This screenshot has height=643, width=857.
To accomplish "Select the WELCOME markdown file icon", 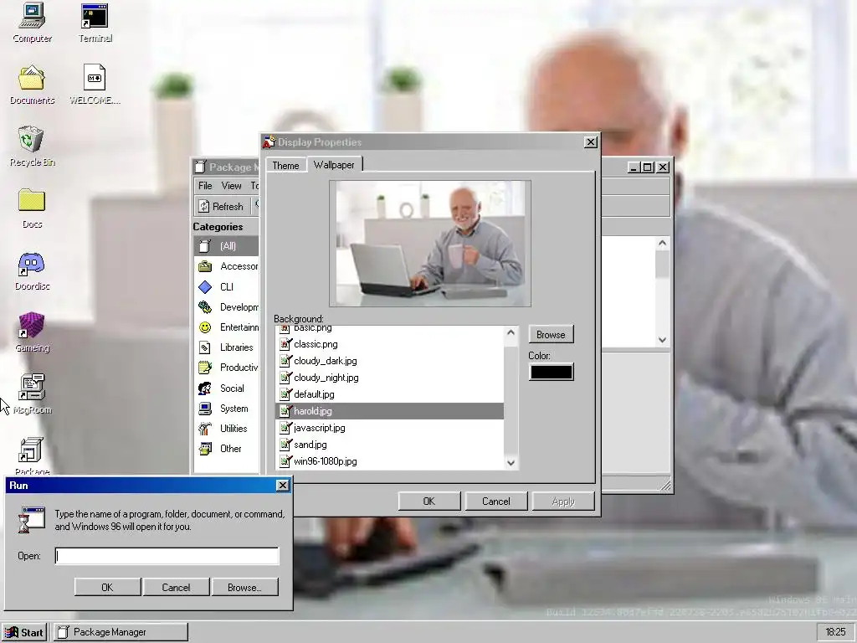I will 95,85.
